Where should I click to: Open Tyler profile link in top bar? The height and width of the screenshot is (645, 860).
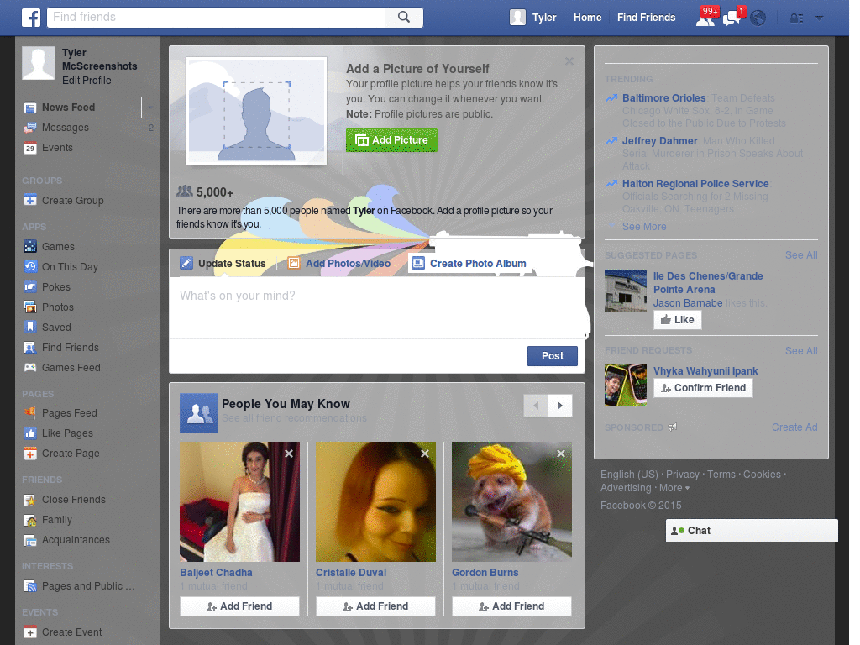[544, 18]
